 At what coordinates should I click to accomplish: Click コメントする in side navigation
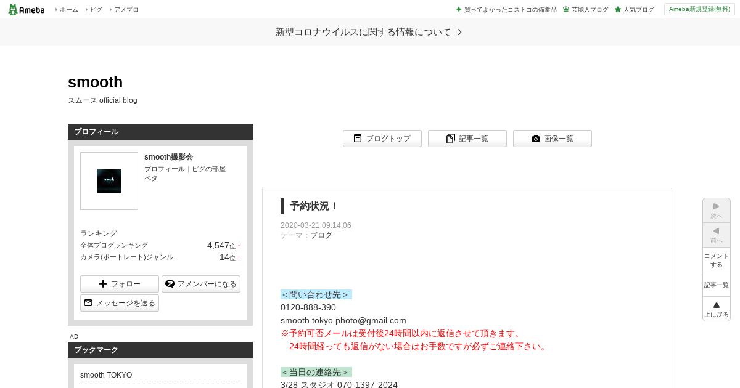(717, 260)
